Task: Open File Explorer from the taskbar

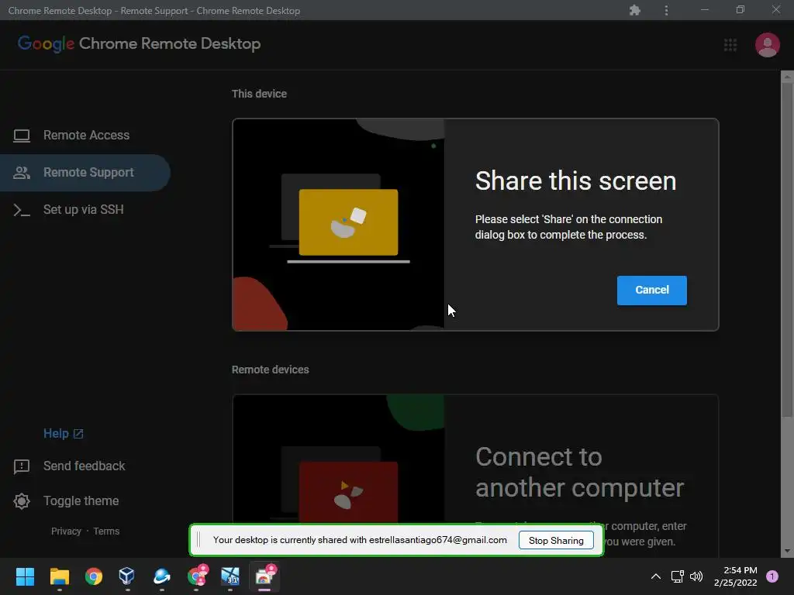Action: [x=59, y=576]
